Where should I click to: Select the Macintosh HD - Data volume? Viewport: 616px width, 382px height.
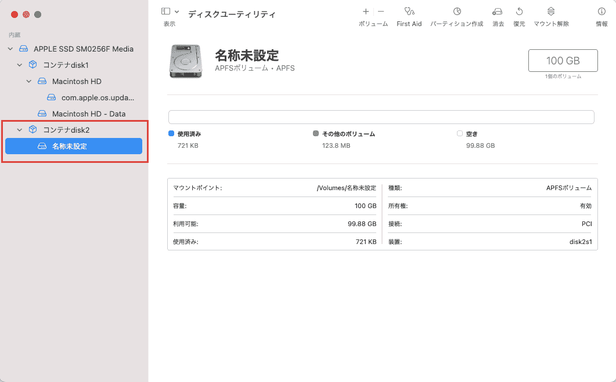(89, 114)
